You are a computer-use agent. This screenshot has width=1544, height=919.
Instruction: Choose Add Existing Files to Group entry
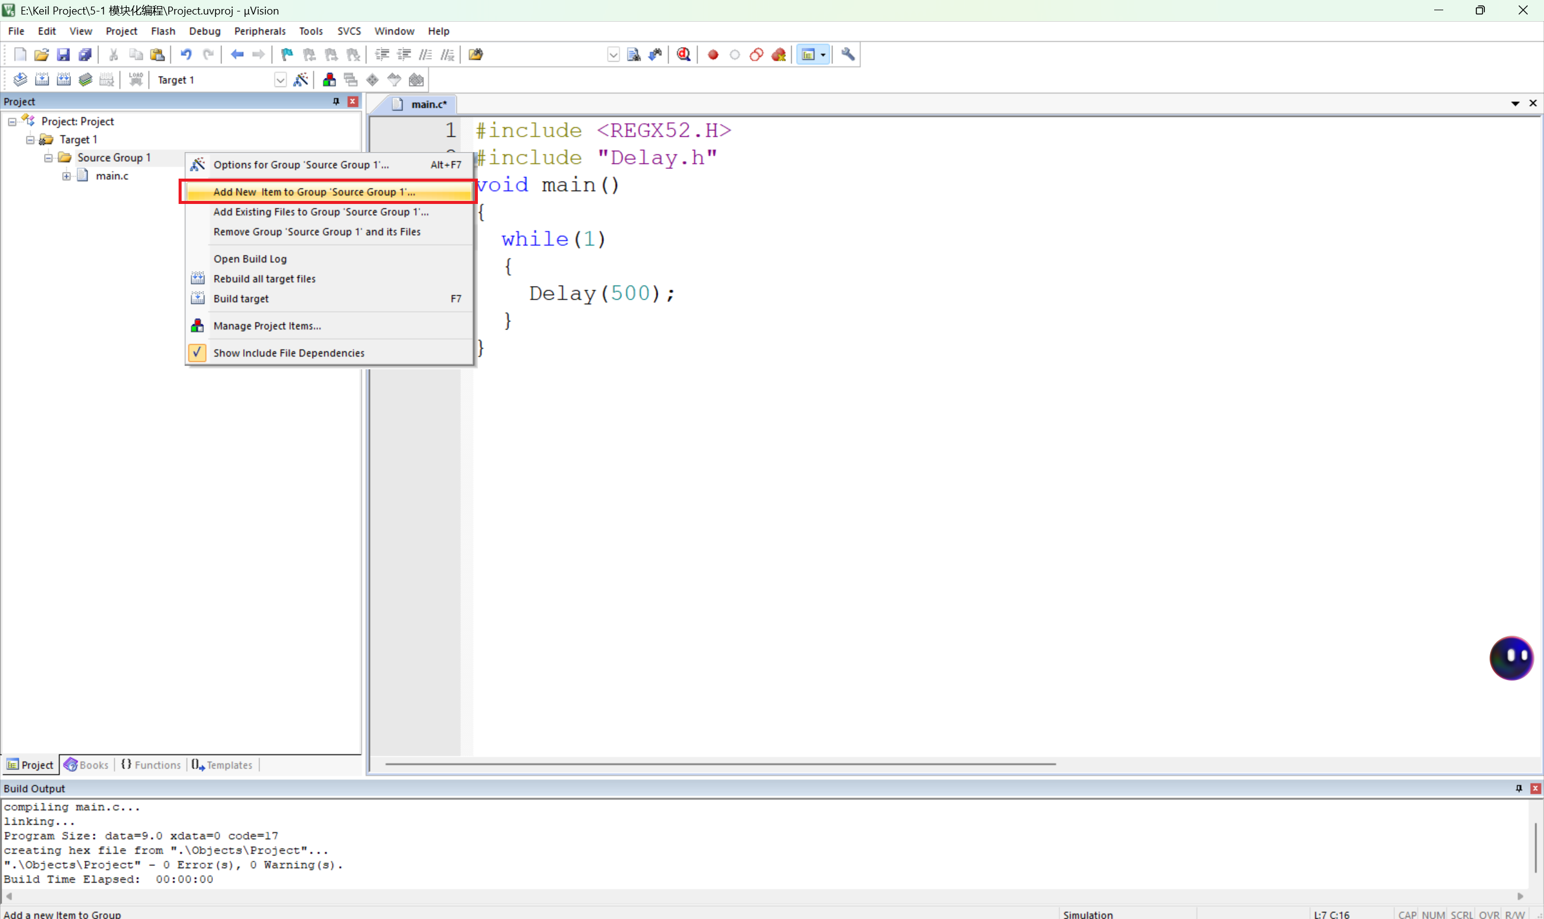coord(321,212)
